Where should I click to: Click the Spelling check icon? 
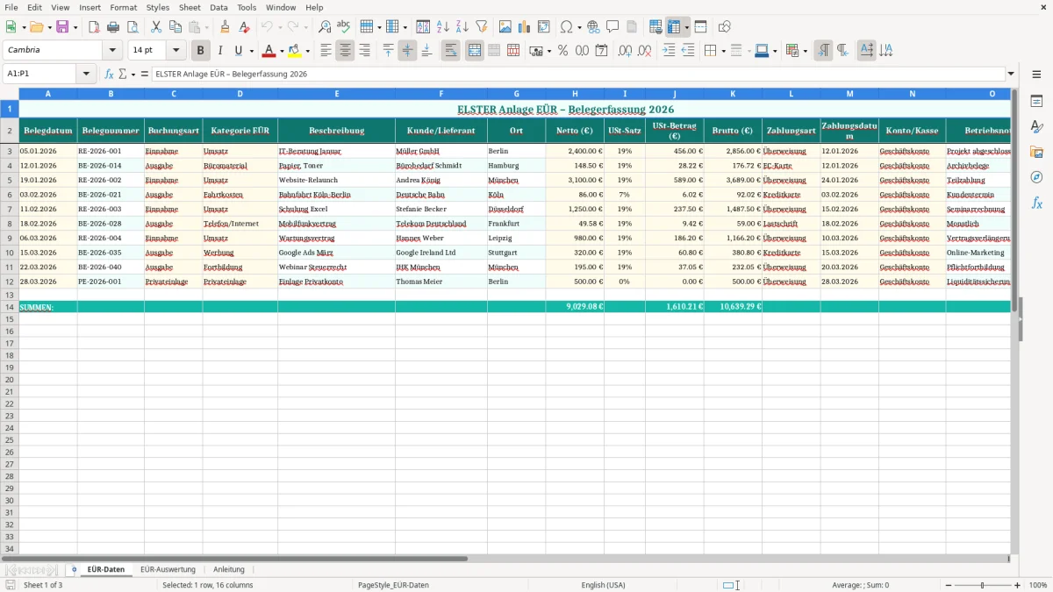pos(344,27)
